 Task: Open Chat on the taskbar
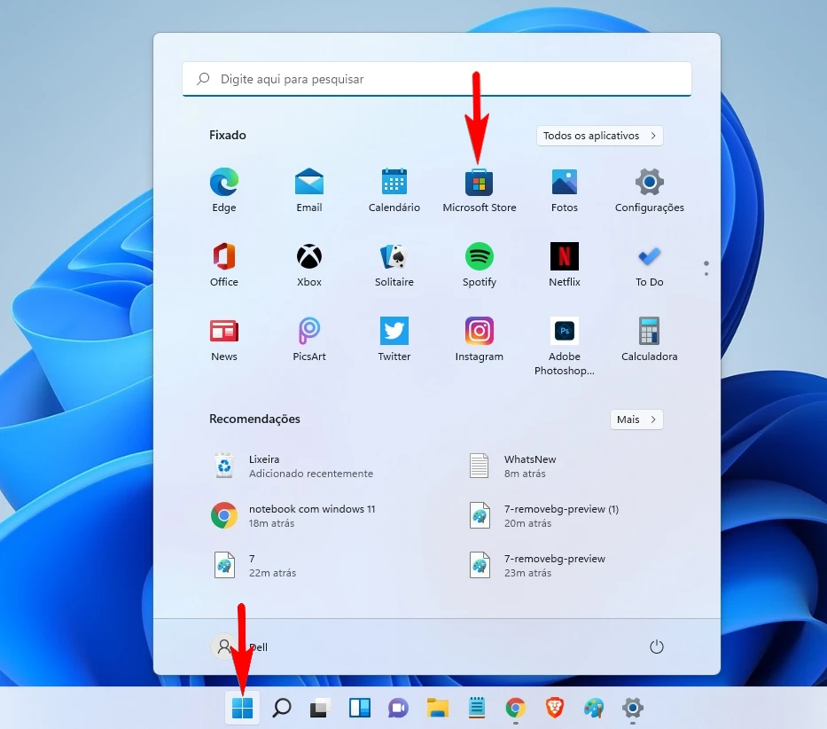398,708
